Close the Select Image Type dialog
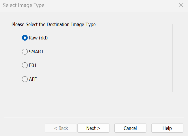 coord(181,5)
